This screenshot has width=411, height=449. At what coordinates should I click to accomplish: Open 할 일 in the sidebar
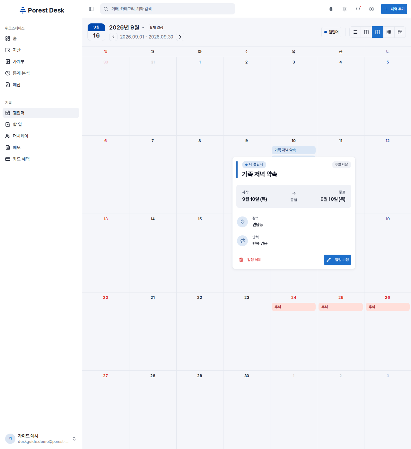click(x=41, y=124)
